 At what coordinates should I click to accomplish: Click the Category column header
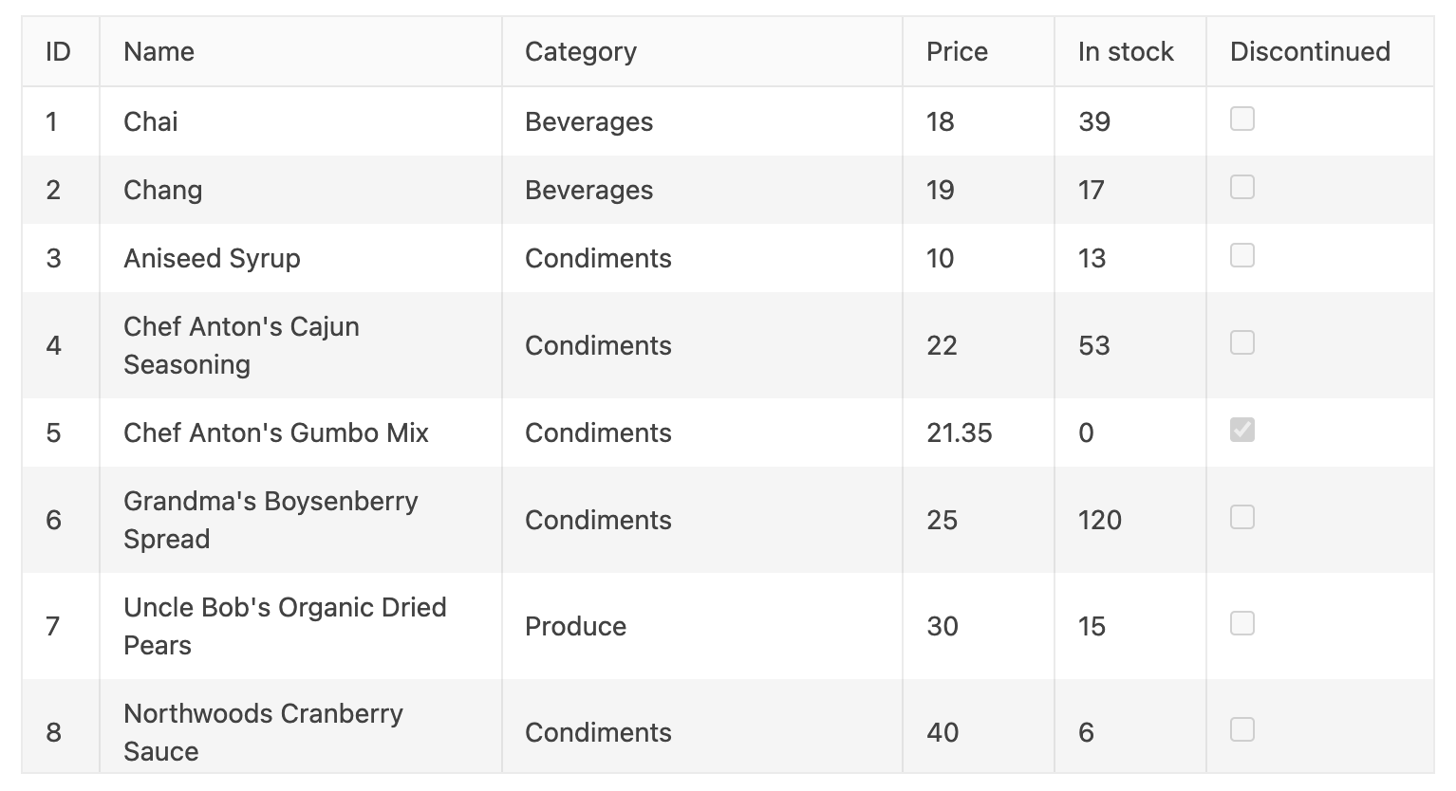coord(581,52)
